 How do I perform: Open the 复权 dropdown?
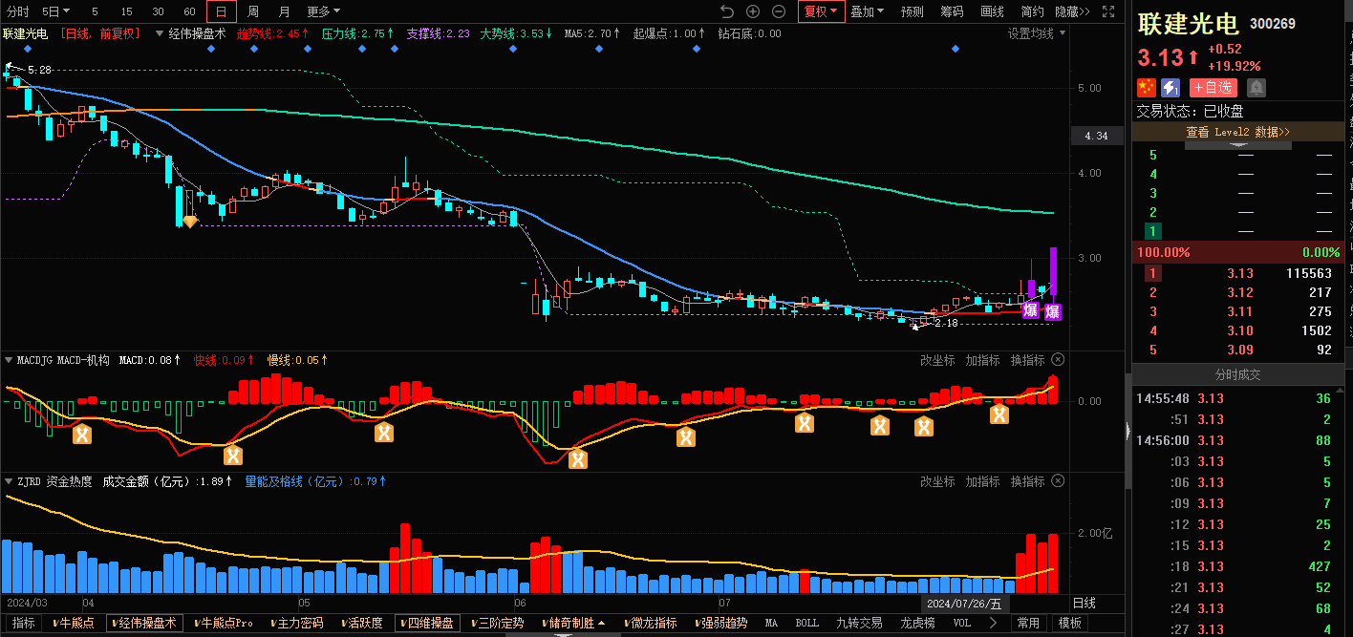pos(821,11)
